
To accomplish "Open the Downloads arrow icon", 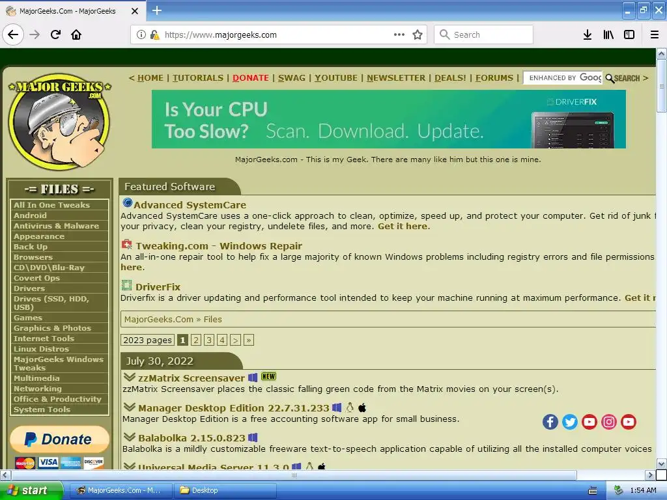I will [x=587, y=35].
